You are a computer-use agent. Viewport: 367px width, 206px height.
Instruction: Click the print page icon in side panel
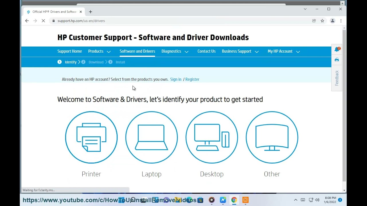click(337, 60)
